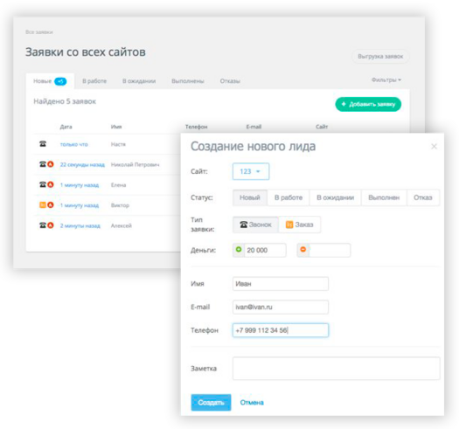Set status to В работе
This screenshot has width=459, height=429.
click(288, 197)
